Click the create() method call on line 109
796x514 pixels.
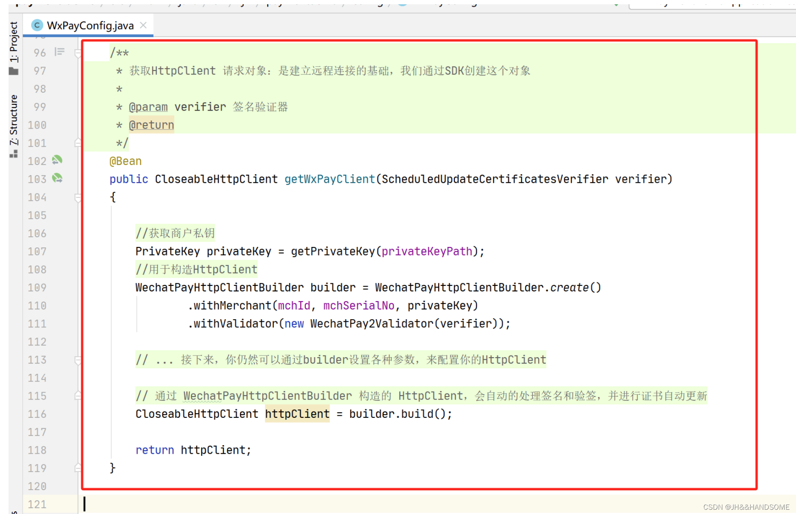coord(575,288)
